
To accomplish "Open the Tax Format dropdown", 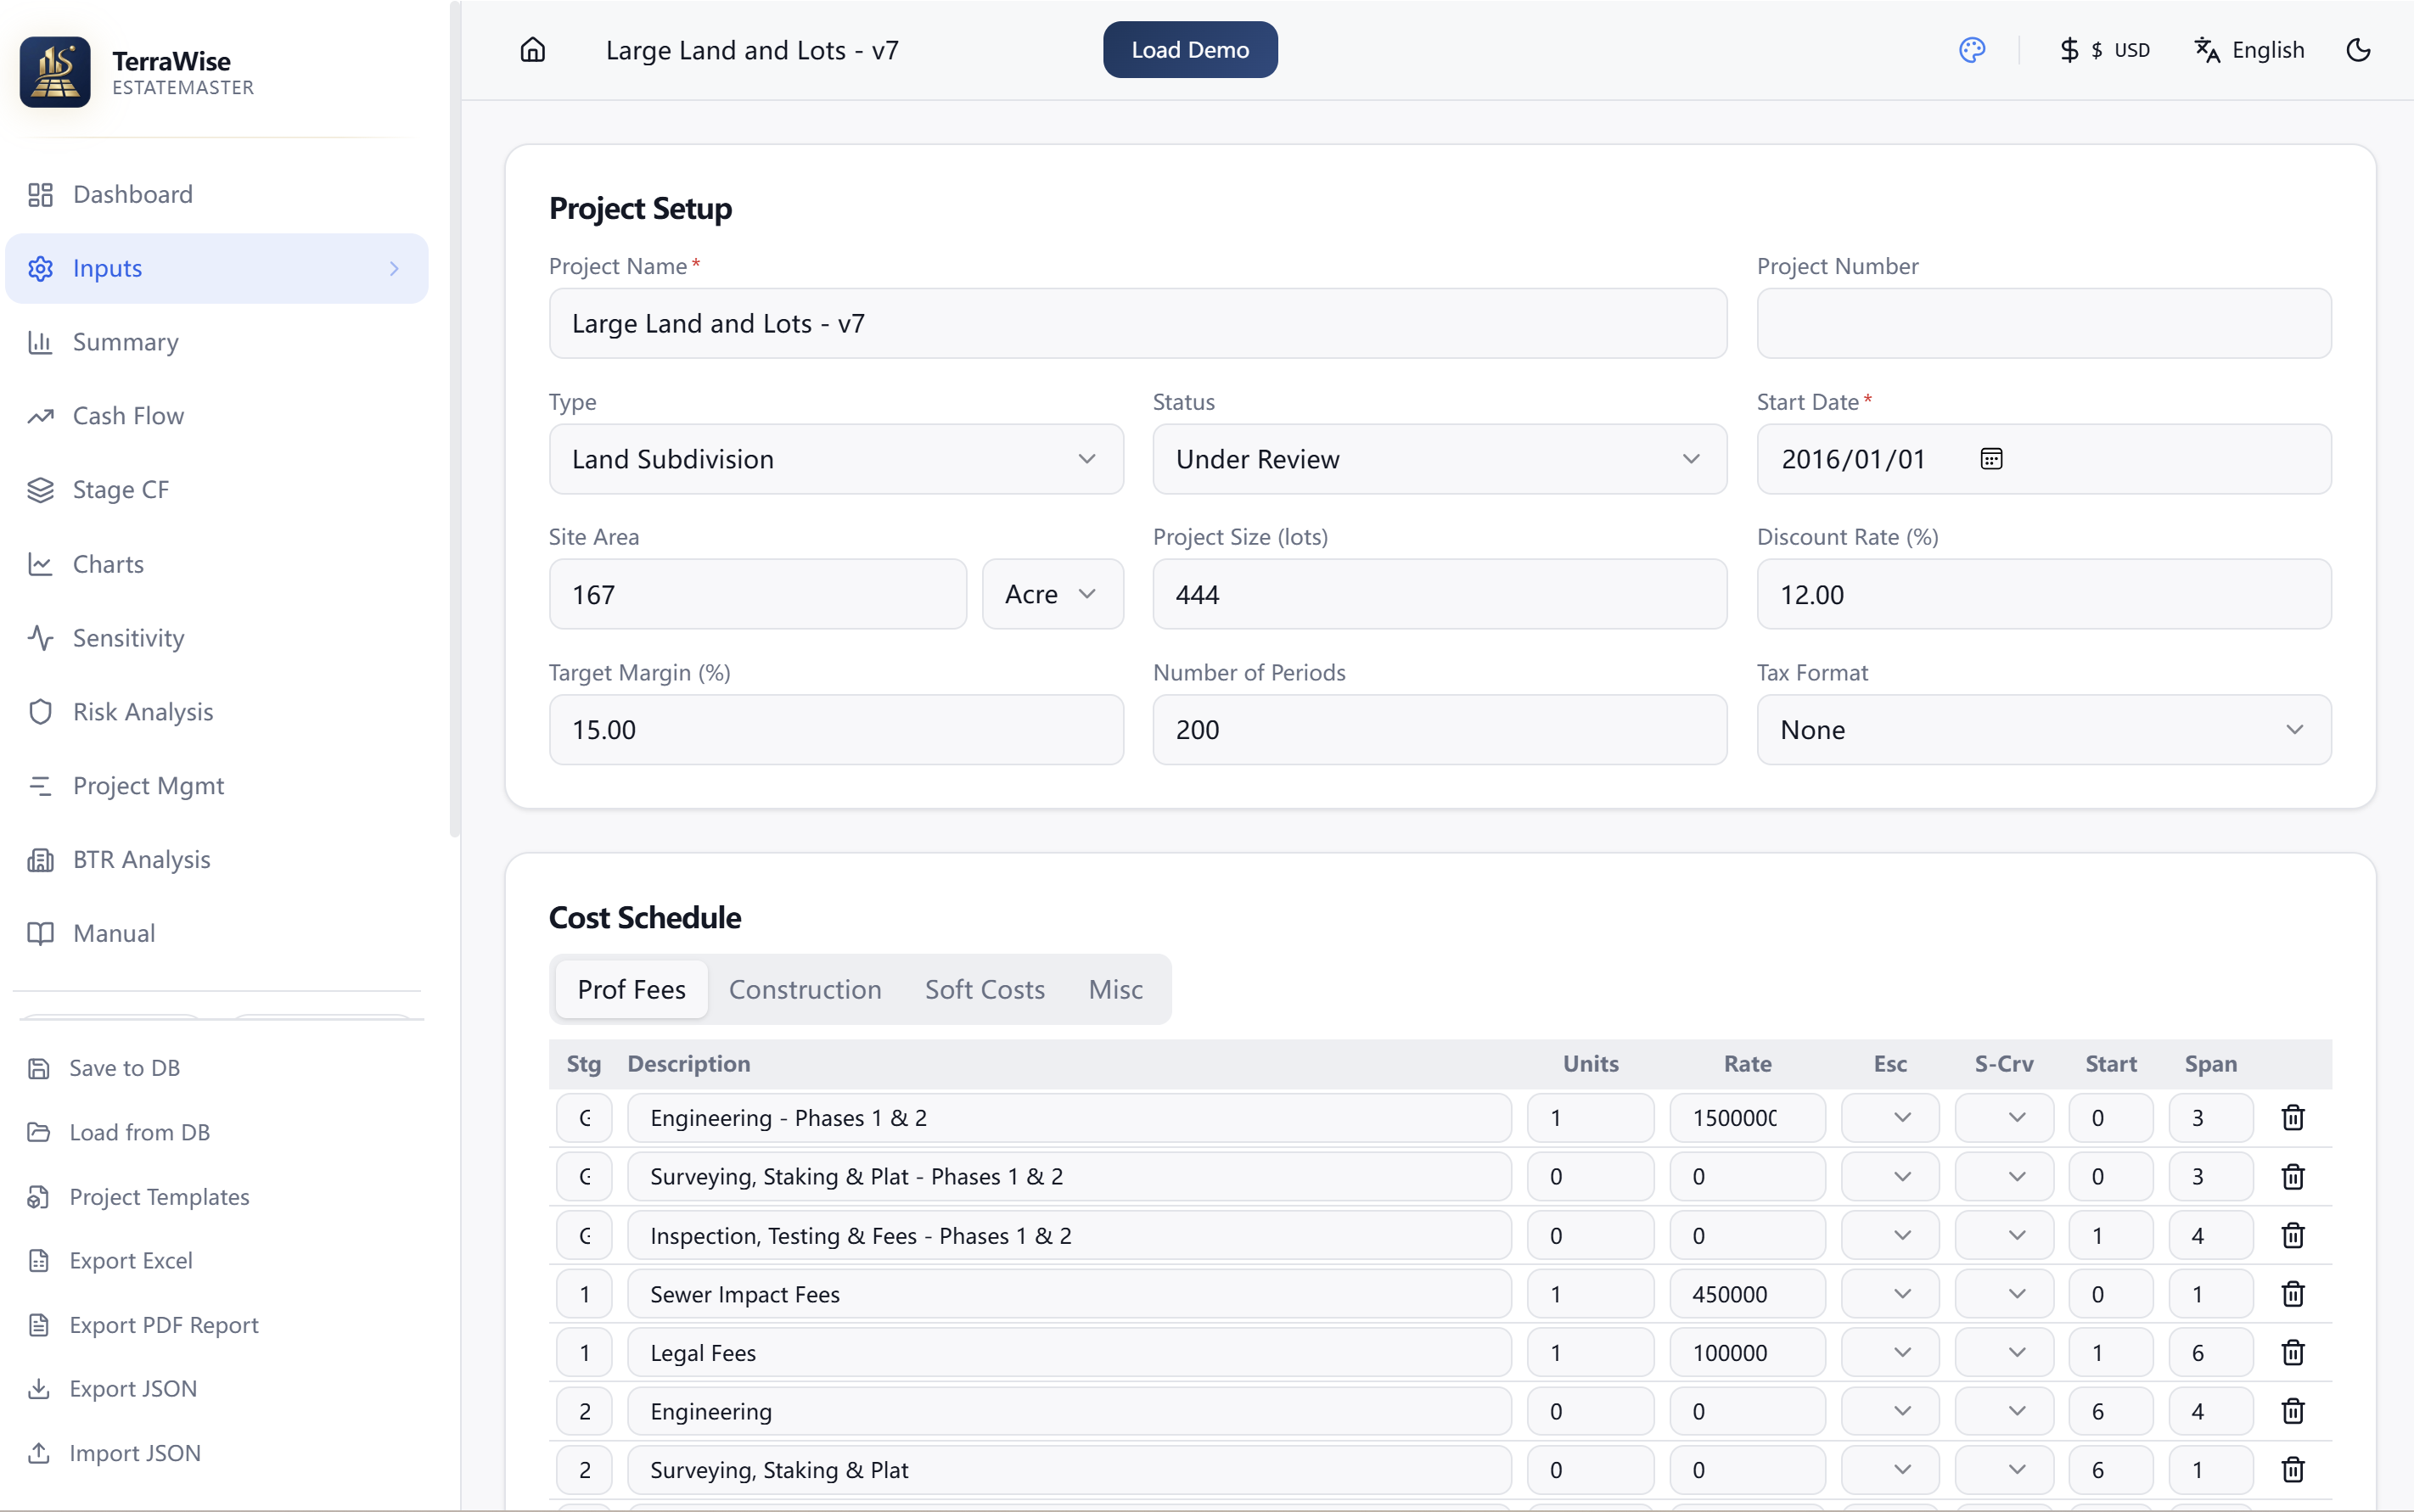I will [2043, 730].
